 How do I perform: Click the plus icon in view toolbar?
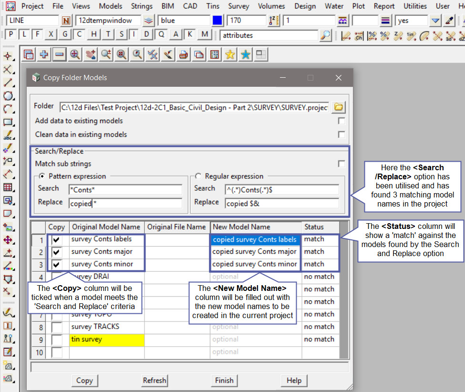44,55
